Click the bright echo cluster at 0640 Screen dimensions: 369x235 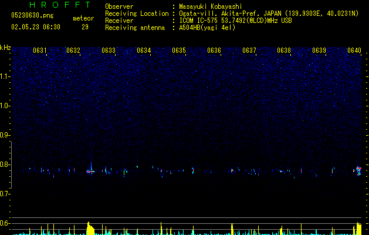(x=358, y=170)
